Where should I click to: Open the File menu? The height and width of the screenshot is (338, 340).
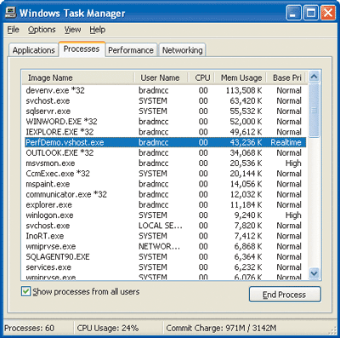tap(13, 30)
